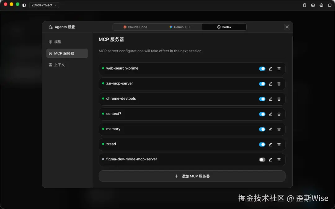
Task: Disable the web-search-prime toggle
Action: coord(262,69)
